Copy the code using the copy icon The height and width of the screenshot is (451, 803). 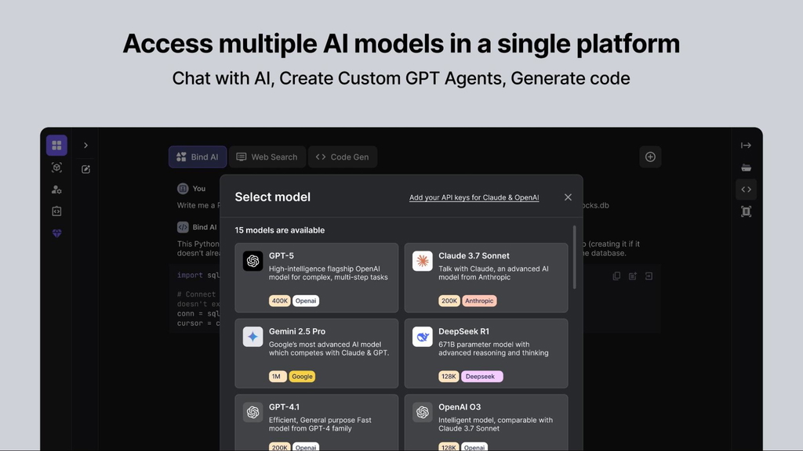(616, 276)
